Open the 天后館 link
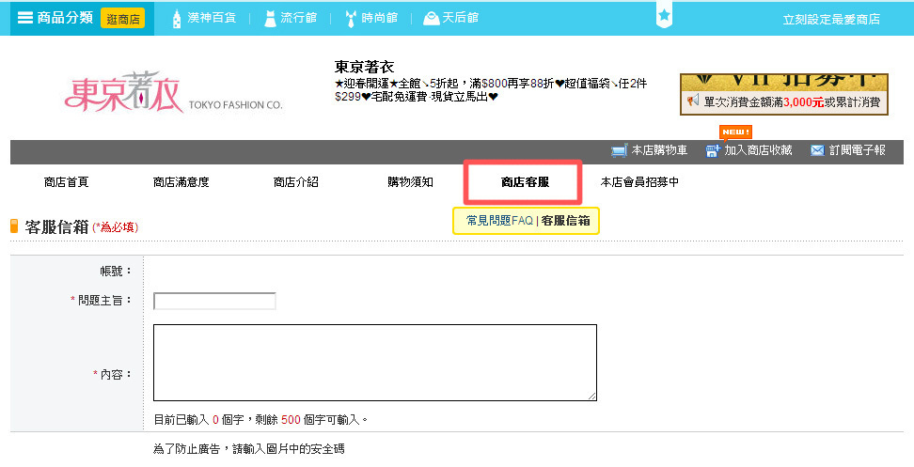This screenshot has width=914, height=467. click(x=461, y=18)
